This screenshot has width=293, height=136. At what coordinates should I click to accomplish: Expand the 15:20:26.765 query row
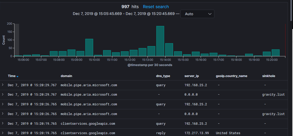tap(3, 104)
